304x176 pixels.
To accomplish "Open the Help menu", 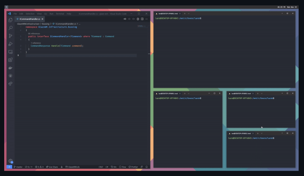I will click(69, 14).
